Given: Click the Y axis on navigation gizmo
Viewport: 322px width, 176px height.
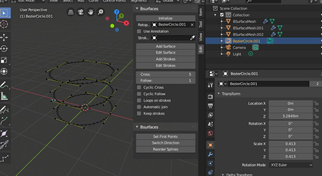Looking at the screenshot, I should pos(121,16).
